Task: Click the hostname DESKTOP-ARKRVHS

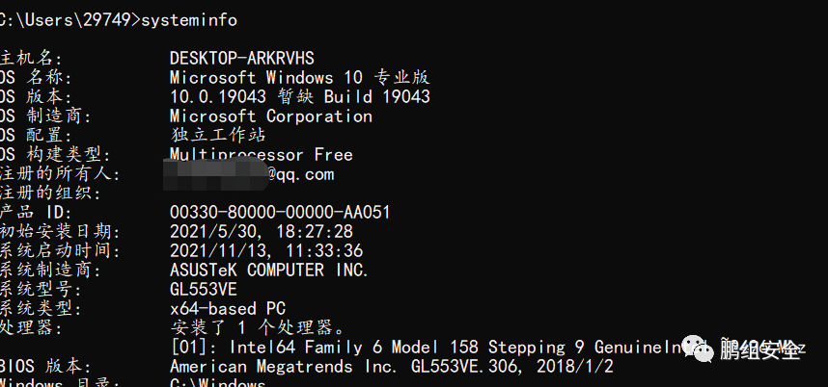Action: [x=241, y=58]
